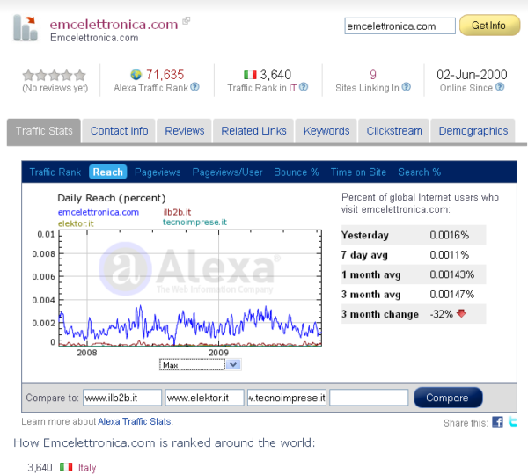Select the Reach chart option
This screenshot has width=528, height=475.
[107, 172]
